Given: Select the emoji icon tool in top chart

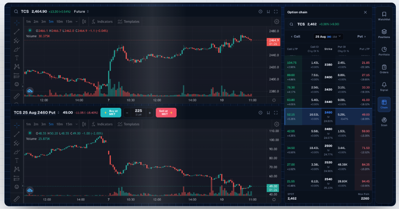Looking at the screenshot, I should [17, 84].
